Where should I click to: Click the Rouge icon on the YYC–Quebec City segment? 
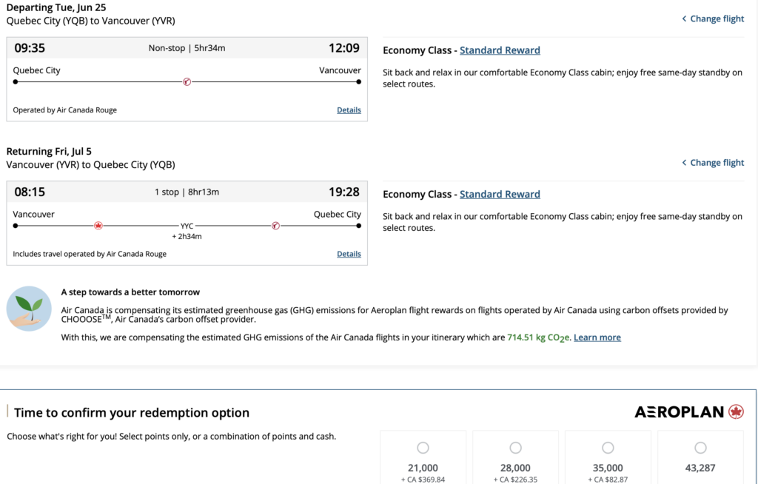(x=275, y=226)
